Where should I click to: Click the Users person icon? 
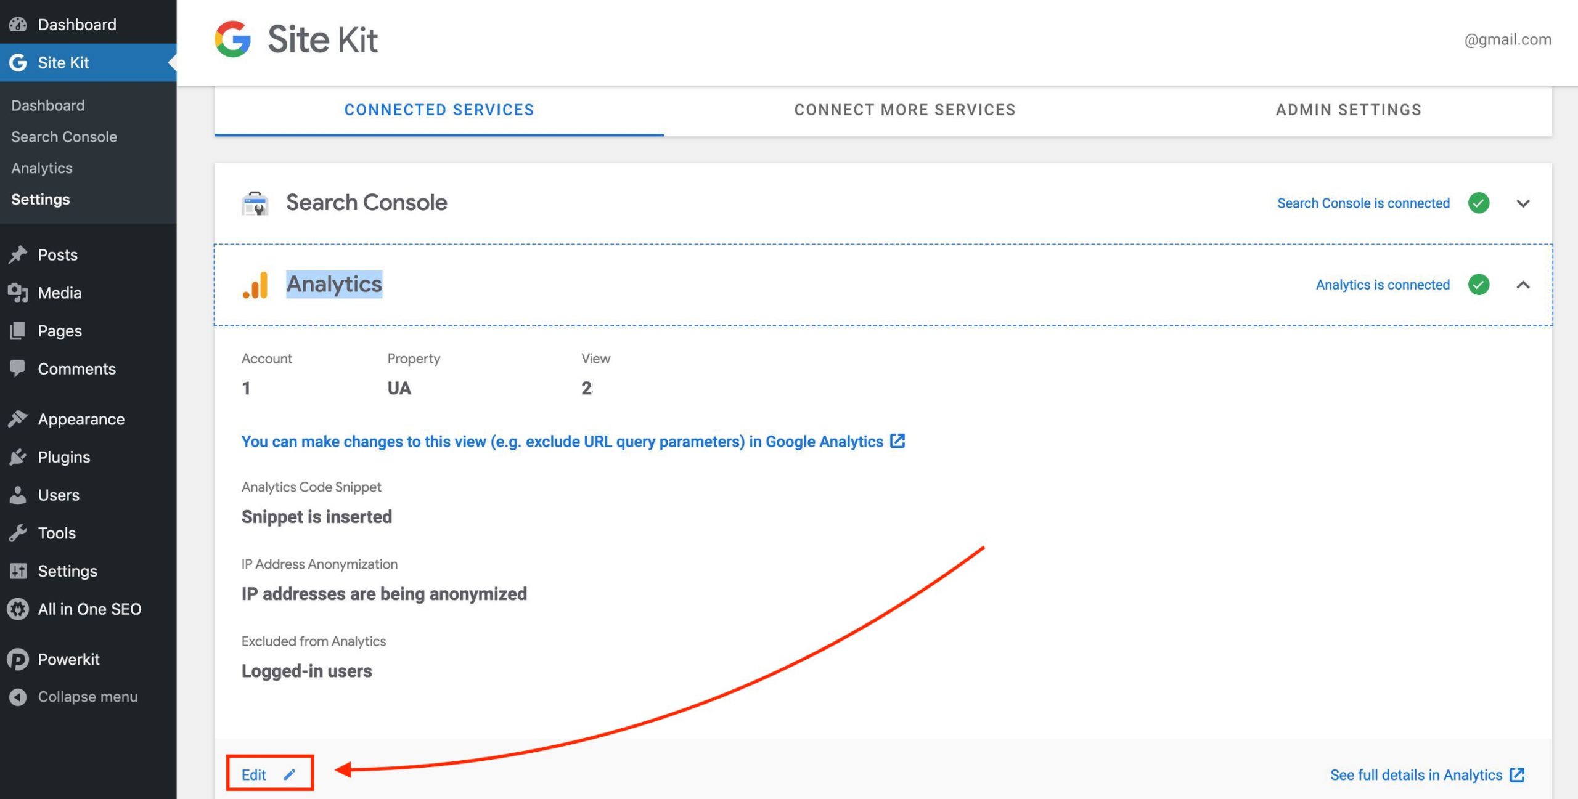[18, 495]
